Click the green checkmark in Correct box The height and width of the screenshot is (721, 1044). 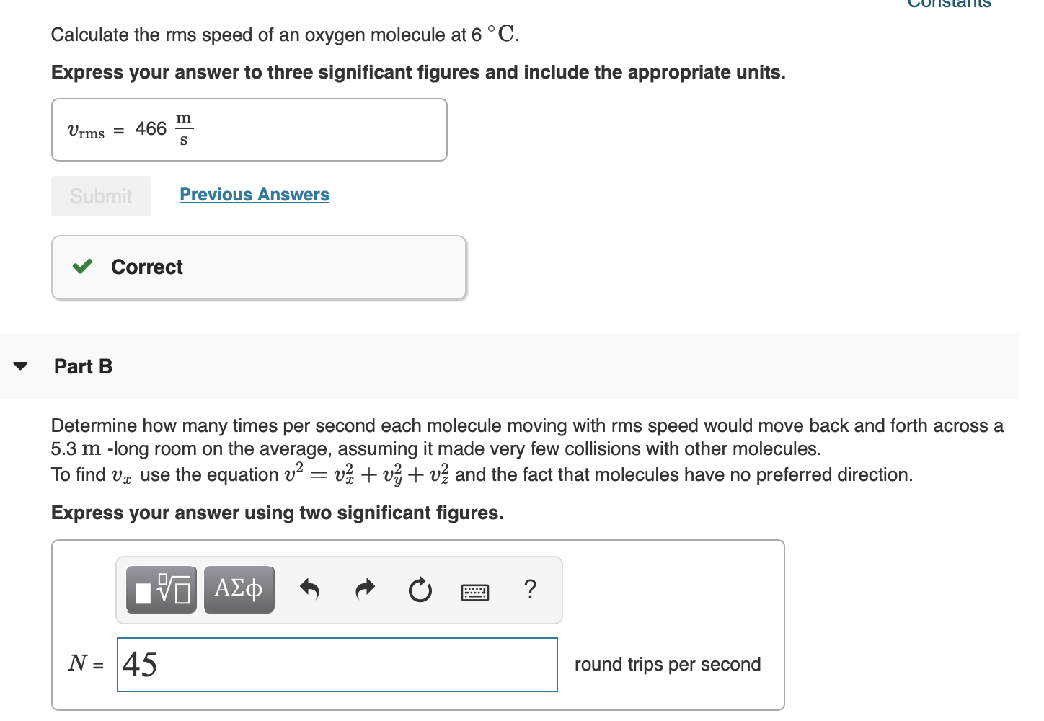click(x=82, y=267)
